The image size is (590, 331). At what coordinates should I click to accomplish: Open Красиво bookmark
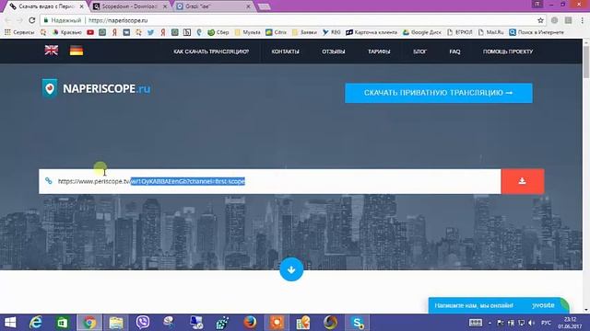(x=67, y=33)
